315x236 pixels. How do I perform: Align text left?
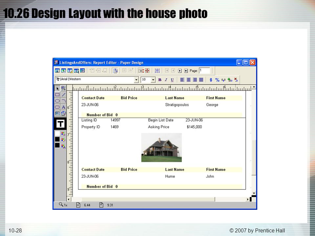(182, 80)
